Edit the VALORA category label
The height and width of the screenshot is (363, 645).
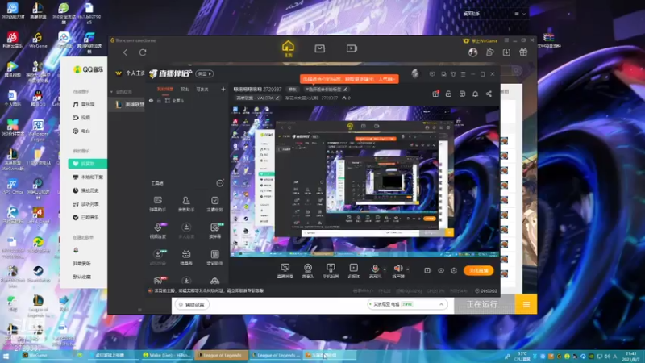click(x=258, y=98)
